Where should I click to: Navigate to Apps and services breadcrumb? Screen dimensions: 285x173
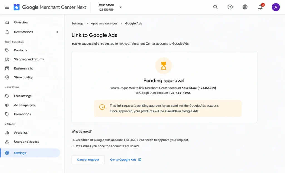coord(104,23)
